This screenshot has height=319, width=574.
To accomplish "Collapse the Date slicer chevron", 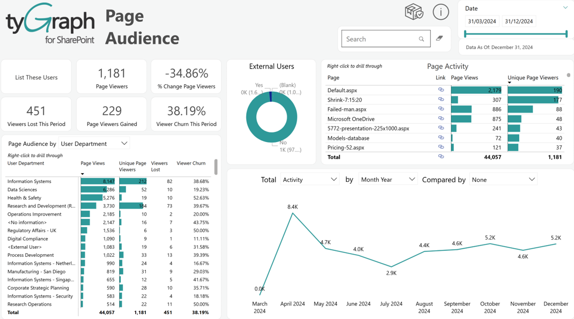I will [x=565, y=8].
